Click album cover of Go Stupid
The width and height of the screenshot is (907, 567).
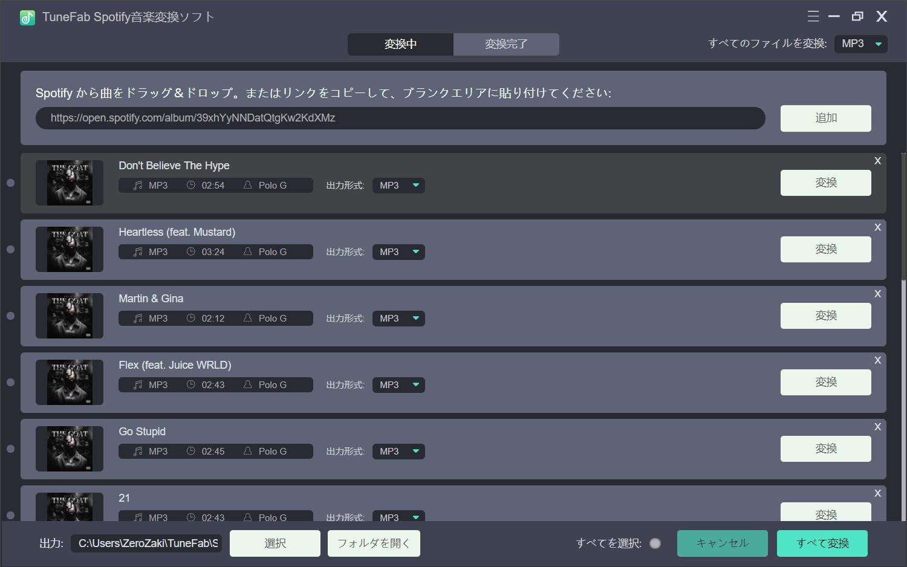pos(70,449)
